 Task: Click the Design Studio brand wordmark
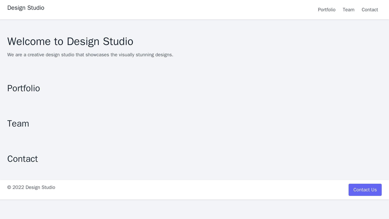coord(26,8)
